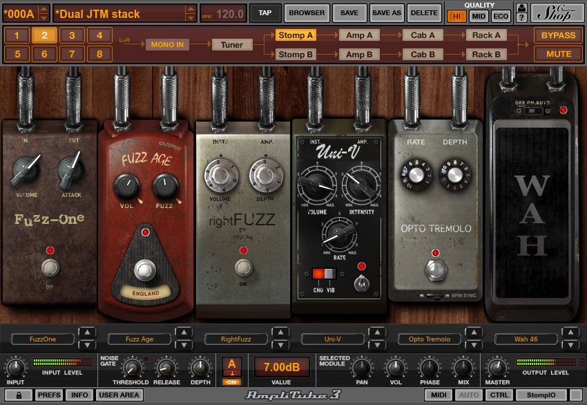Click the user profile icon near Quality
This screenshot has width=587, height=405.
[x=521, y=8]
